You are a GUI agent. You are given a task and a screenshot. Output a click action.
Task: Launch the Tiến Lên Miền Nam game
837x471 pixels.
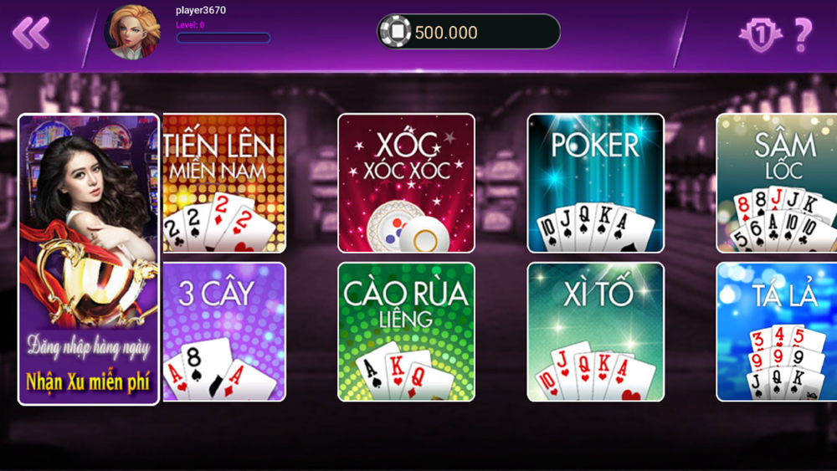pos(224,183)
